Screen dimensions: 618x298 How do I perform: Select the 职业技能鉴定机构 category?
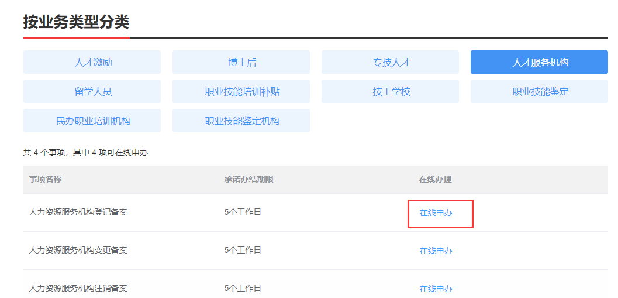(x=241, y=121)
